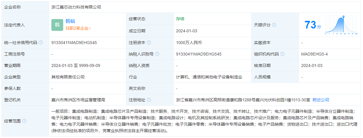Screen dimensions: 363x138
Task: Click the 行业 label
Action: tap(133, 77)
